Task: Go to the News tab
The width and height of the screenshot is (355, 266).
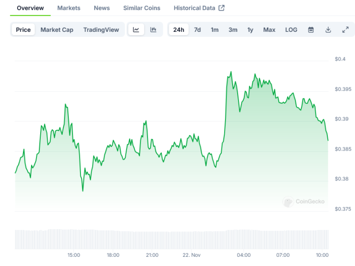Action: pos(102,8)
